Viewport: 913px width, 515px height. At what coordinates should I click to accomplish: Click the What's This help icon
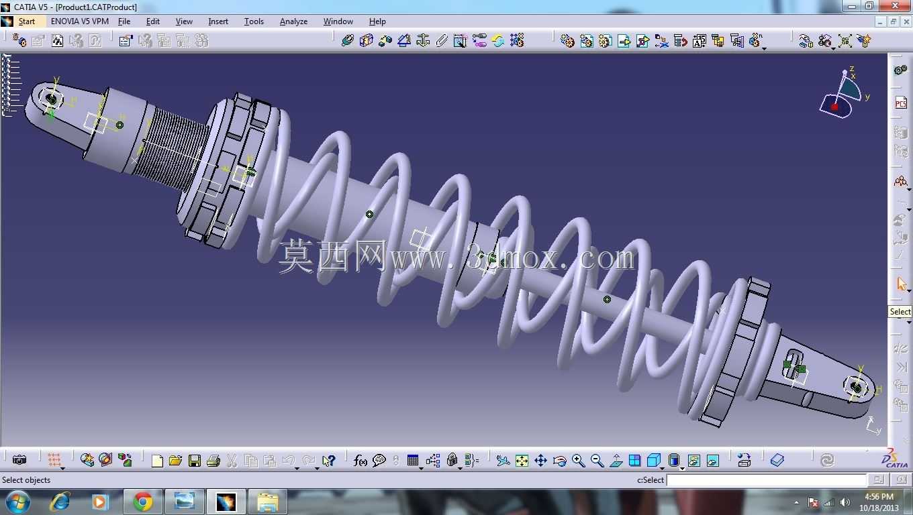328,461
